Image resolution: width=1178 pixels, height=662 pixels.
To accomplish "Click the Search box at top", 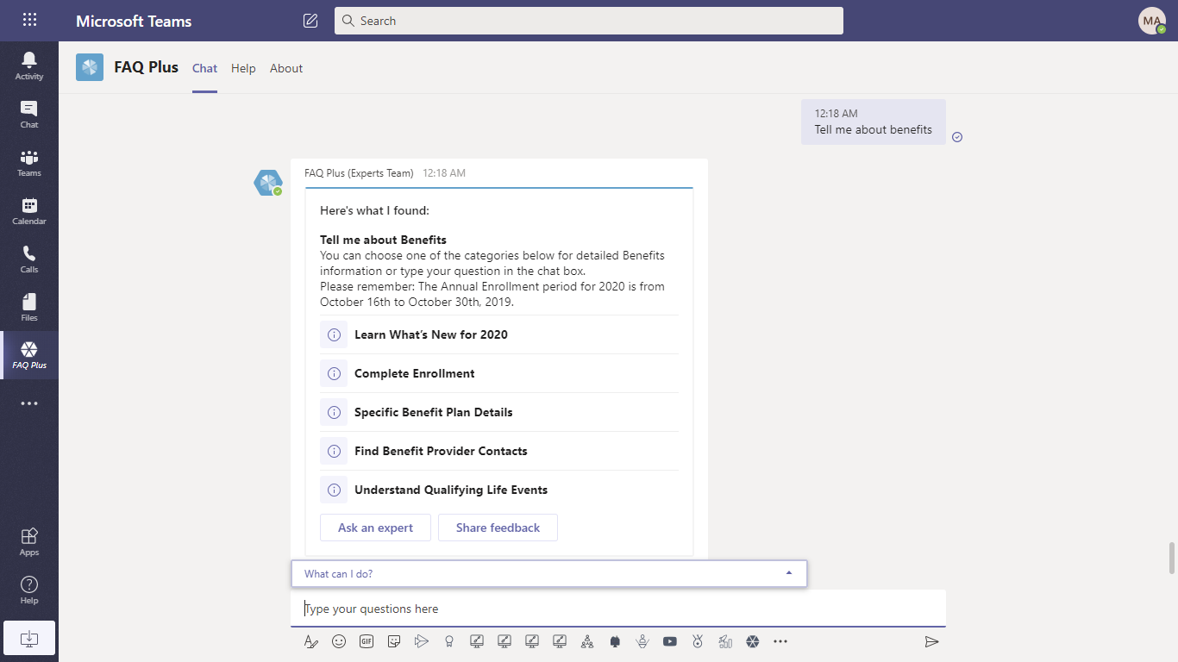I will coord(589,21).
